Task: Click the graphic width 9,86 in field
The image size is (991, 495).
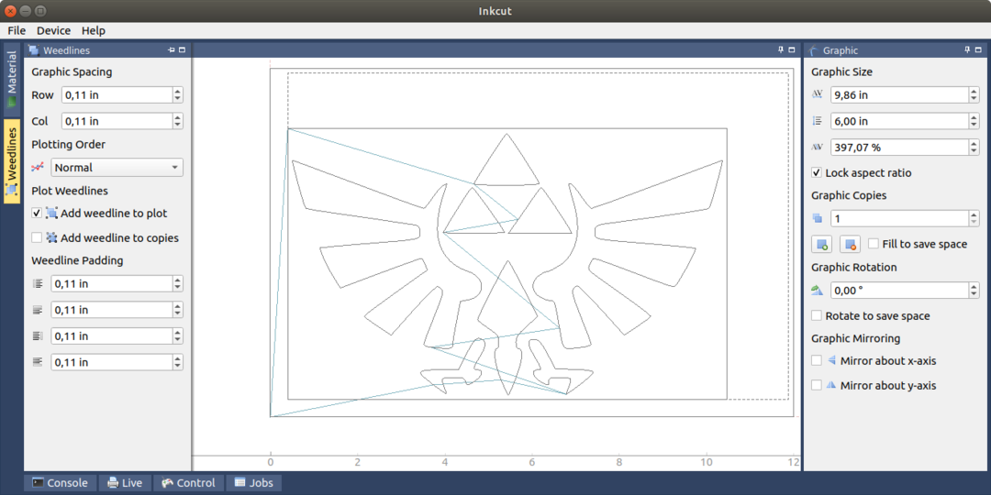Action: (899, 94)
